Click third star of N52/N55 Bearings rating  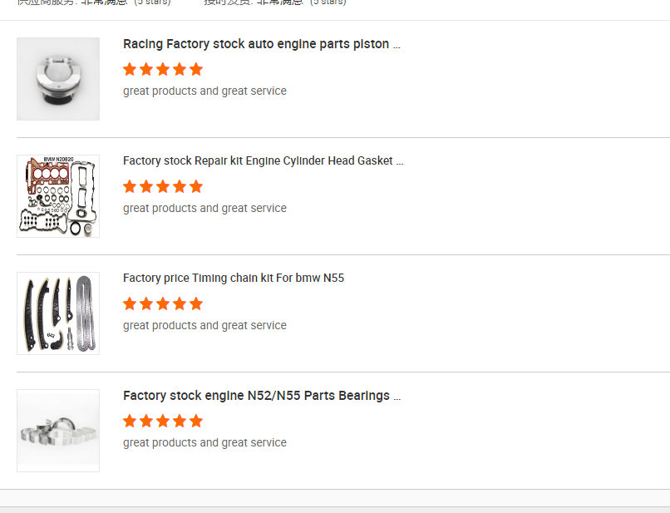point(163,421)
